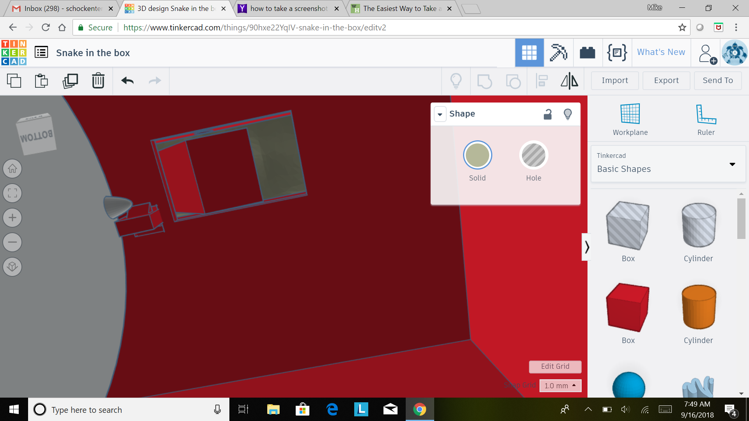The width and height of the screenshot is (749, 421).
Task: Select the Ruler tool
Action: pos(706,119)
